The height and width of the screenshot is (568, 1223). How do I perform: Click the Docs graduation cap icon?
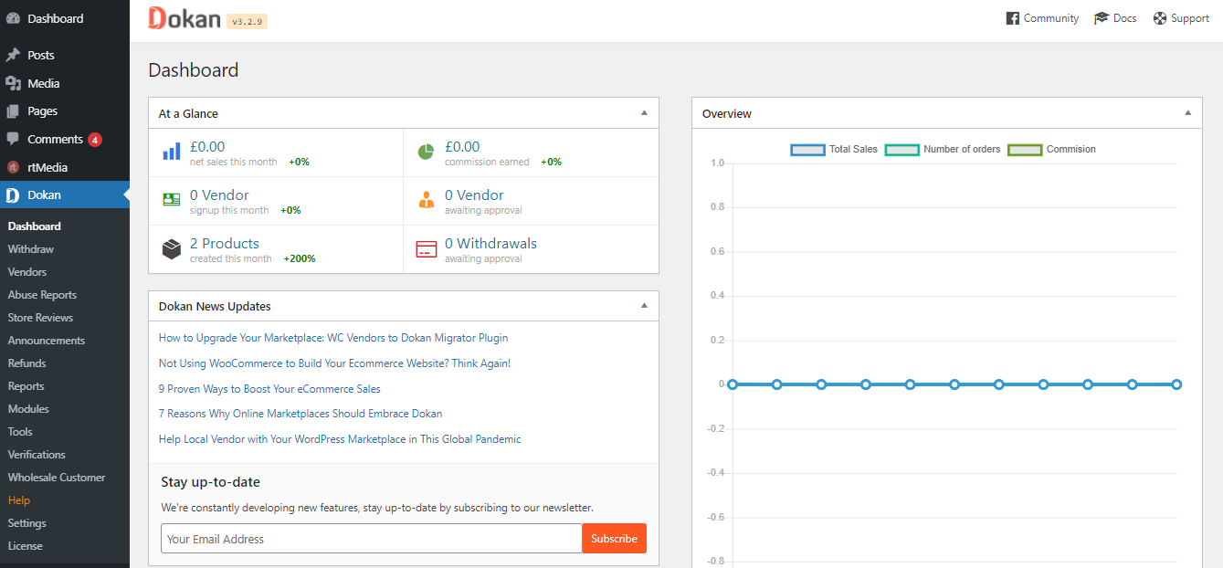(1102, 18)
